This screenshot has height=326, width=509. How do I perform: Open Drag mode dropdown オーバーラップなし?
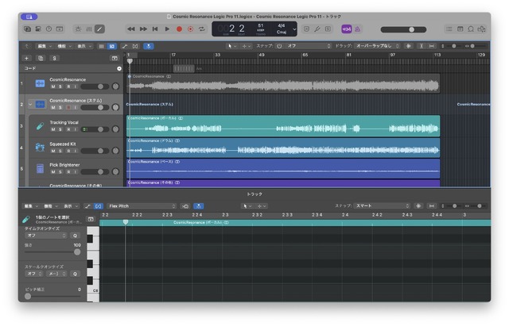coord(377,46)
